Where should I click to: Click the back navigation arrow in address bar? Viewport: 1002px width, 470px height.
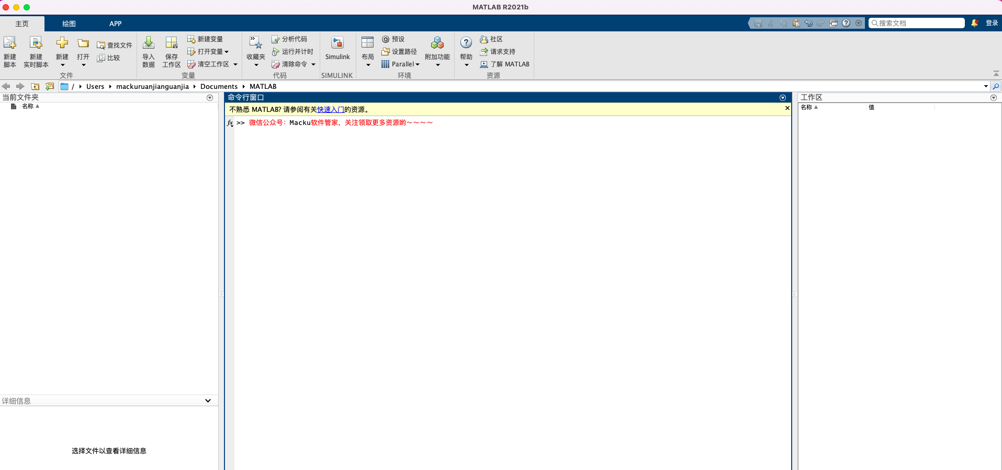point(6,86)
